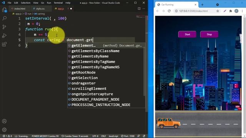Click the browser forward arrow
Screen dimensions: 246x138
click(163, 11)
